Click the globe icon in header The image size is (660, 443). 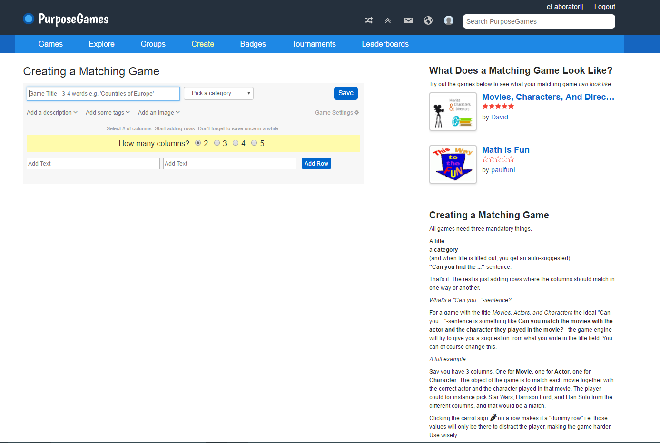tap(428, 20)
